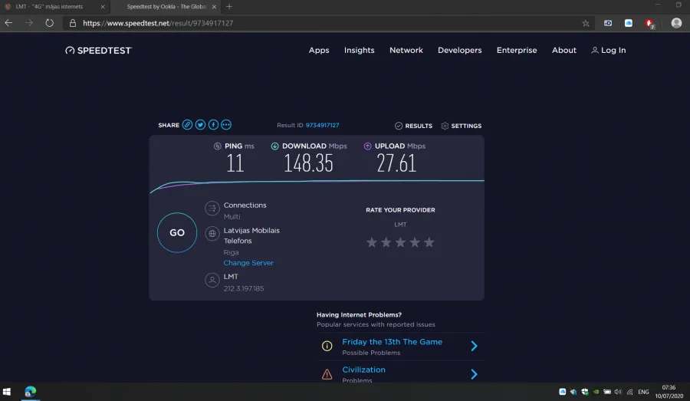Open the About menu
This screenshot has width=690, height=401.
tap(564, 50)
